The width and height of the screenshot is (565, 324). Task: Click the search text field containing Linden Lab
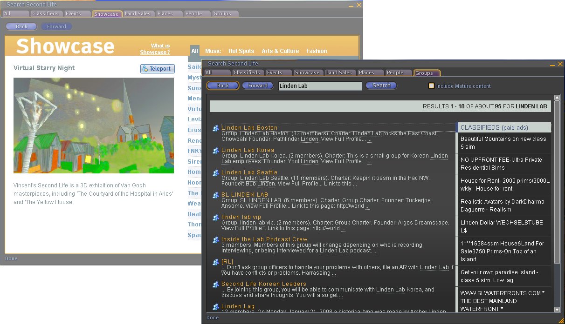[320, 86]
